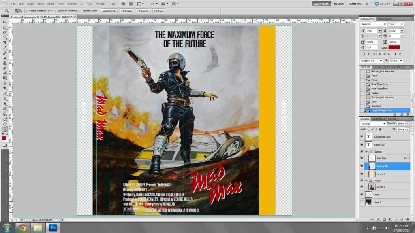
Task: Click the layer style fx icon at Layers panel bottom
Action: pyautogui.click(x=378, y=220)
